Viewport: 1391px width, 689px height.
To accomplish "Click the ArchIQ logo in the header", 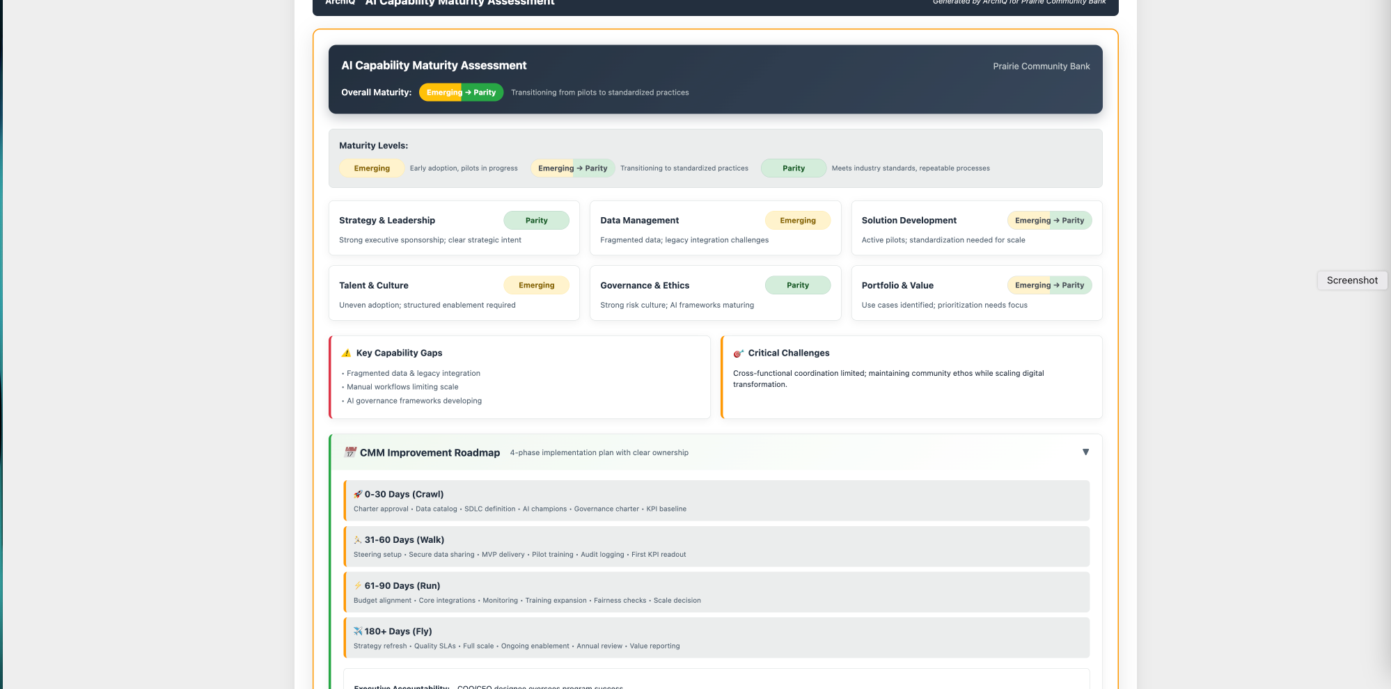I will coord(340,3).
